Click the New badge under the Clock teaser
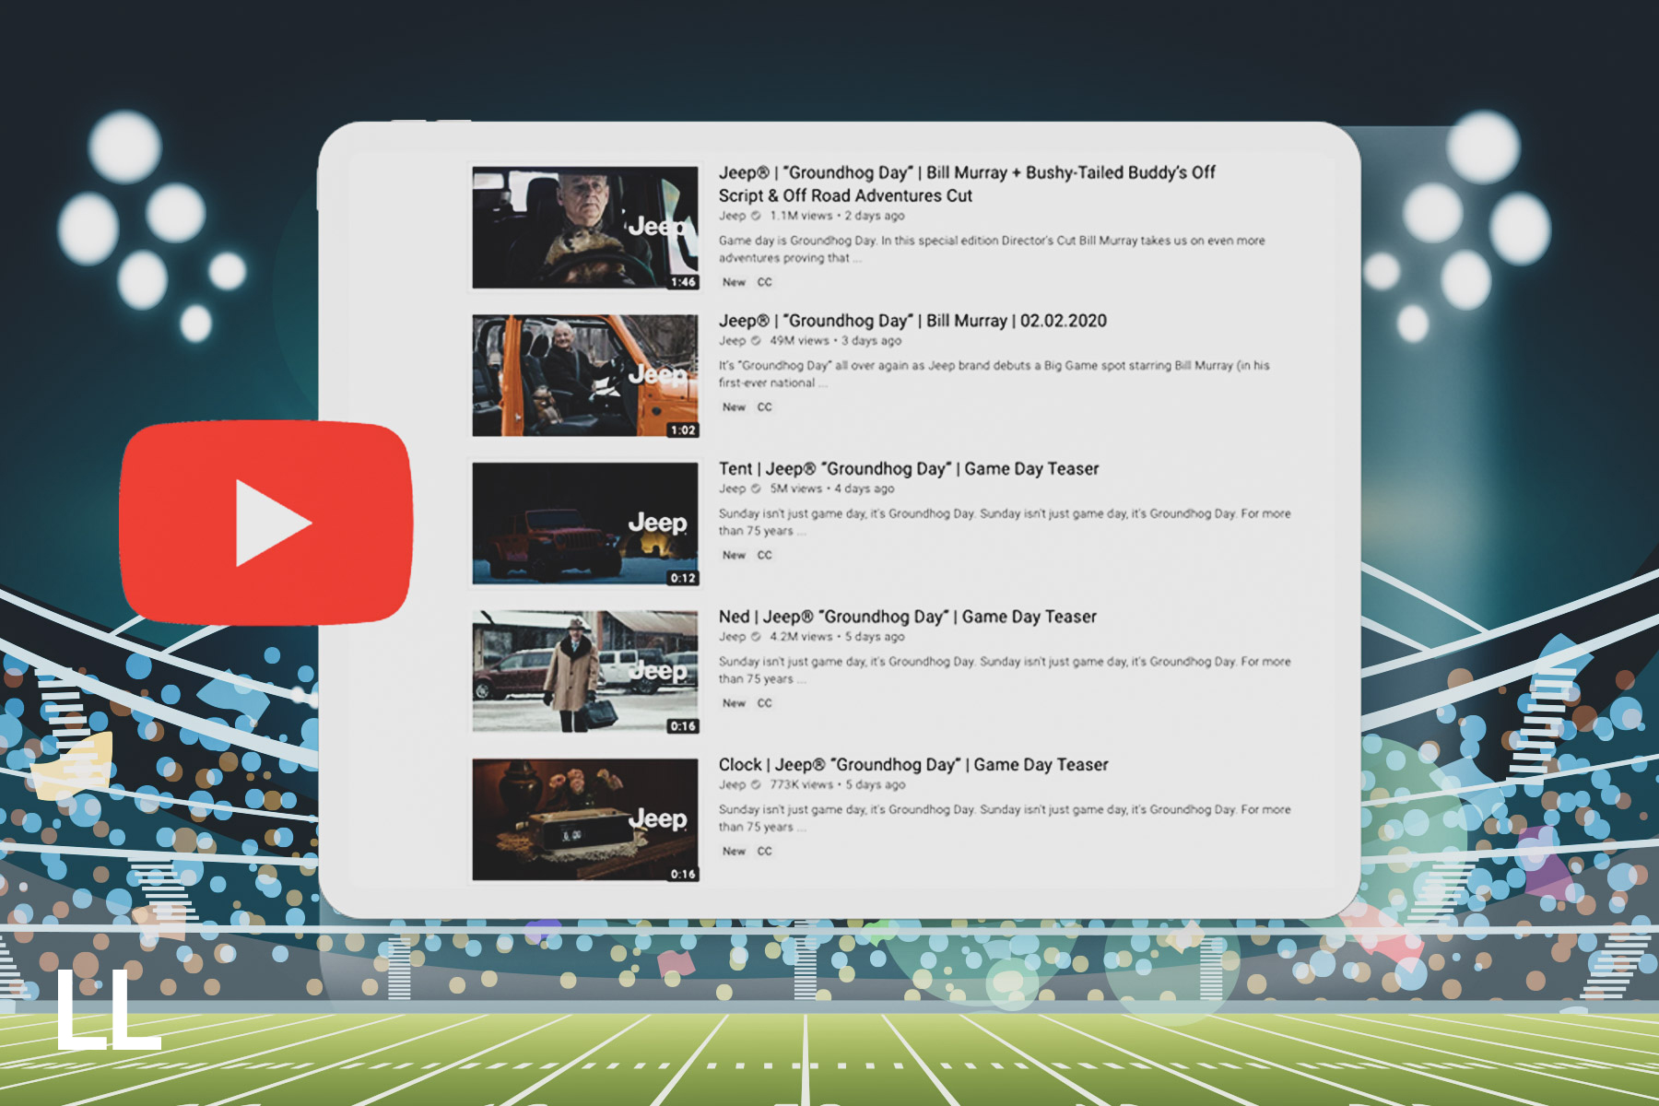Screen dimensions: 1659x1106 pos(734,851)
